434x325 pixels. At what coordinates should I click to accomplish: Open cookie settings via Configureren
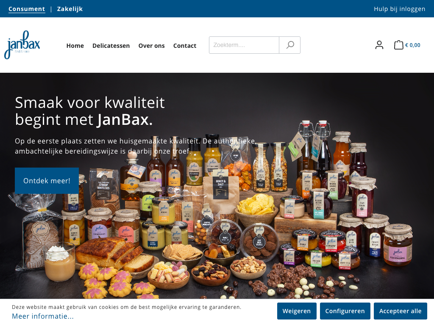345,311
